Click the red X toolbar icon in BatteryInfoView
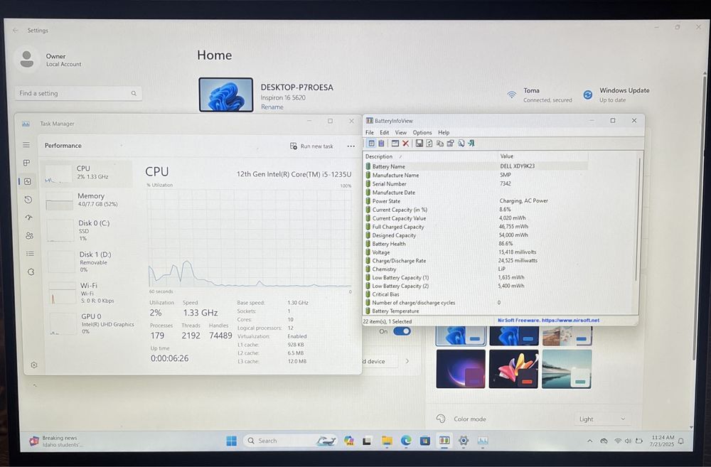 coord(406,144)
